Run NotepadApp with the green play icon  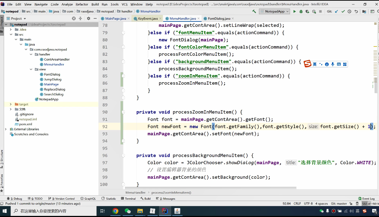pos(295,11)
